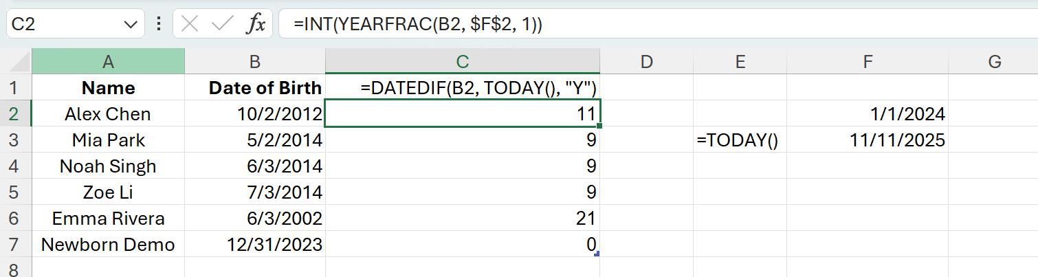Click the Insert Function fx icon
This screenshot has width=1038, height=277.
tap(256, 25)
